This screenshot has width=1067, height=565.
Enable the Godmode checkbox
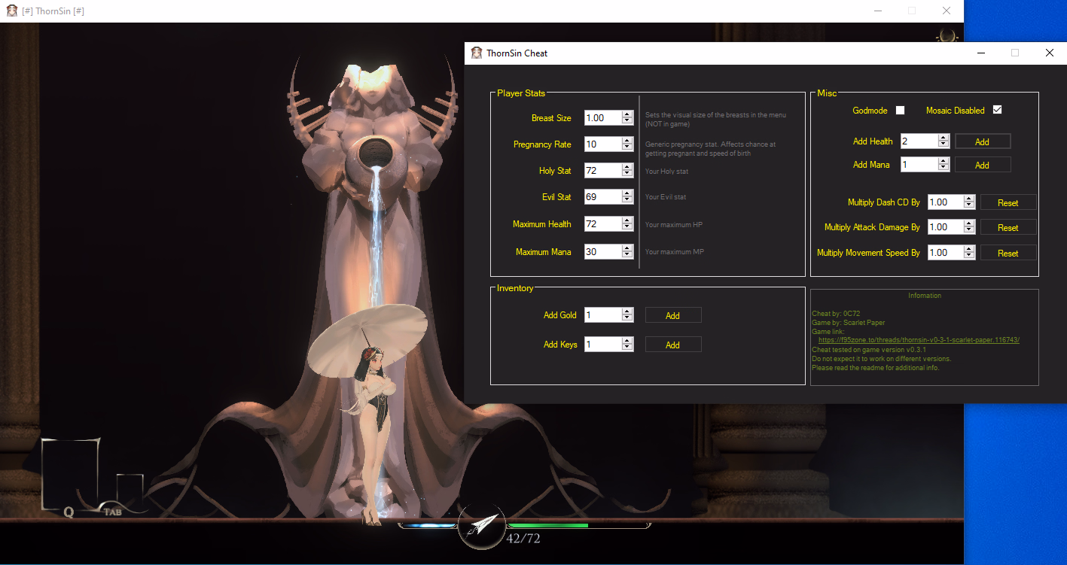pyautogui.click(x=900, y=111)
